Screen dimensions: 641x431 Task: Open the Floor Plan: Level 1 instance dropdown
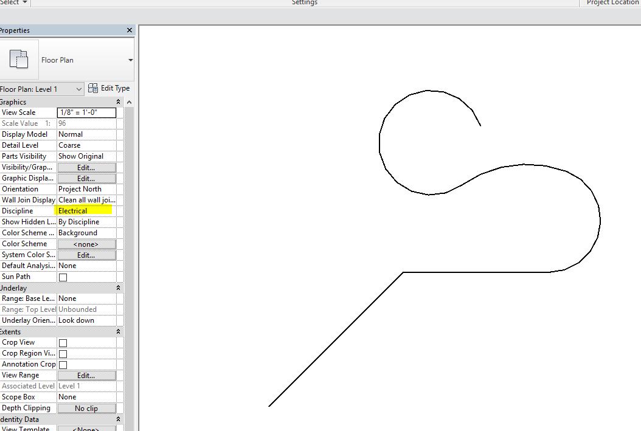pos(41,89)
